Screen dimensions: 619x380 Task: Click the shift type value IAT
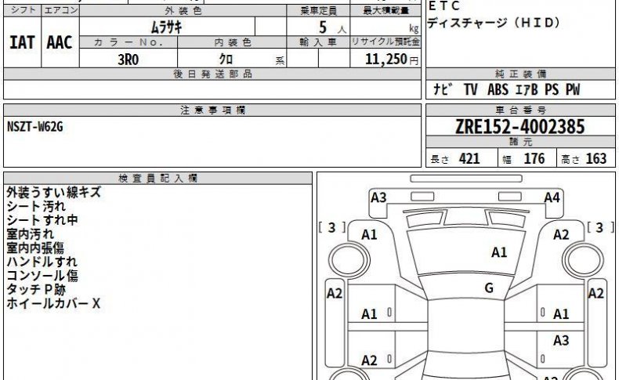click(x=22, y=42)
